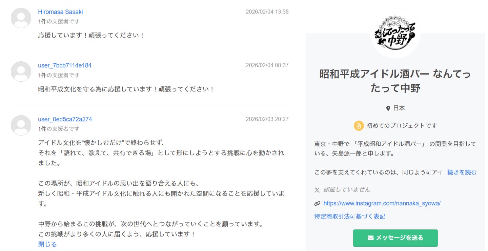Click the avatar of user_7bcb7114e184
Screen dimensions: 488x251
click(21, 71)
